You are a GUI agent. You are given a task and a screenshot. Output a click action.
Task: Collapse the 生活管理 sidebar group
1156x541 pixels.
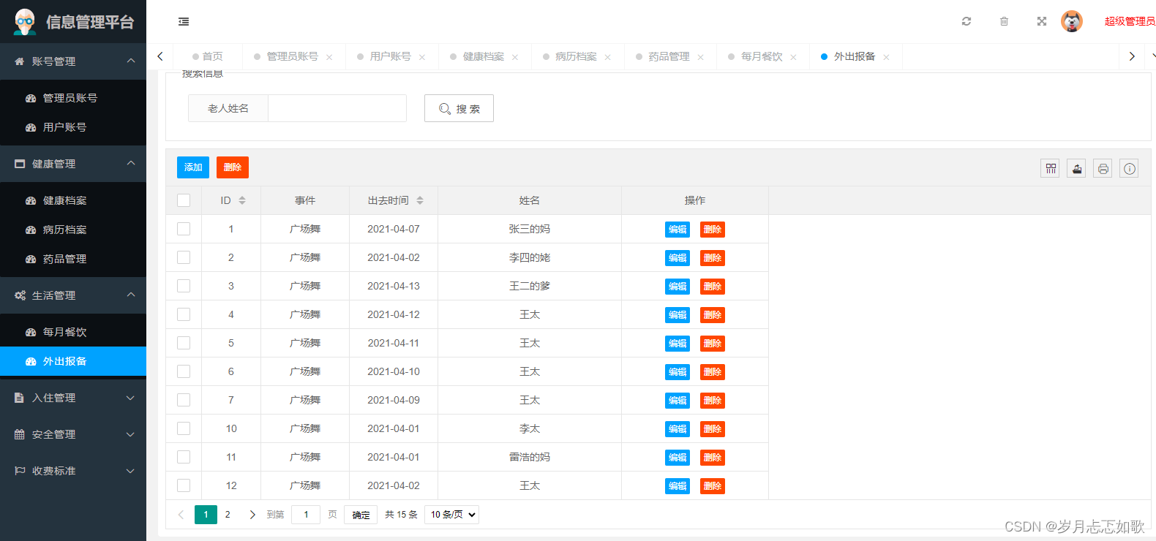pos(73,295)
